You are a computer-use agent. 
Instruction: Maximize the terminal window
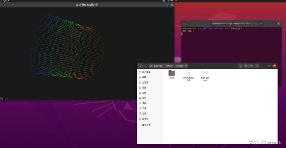point(273,24)
